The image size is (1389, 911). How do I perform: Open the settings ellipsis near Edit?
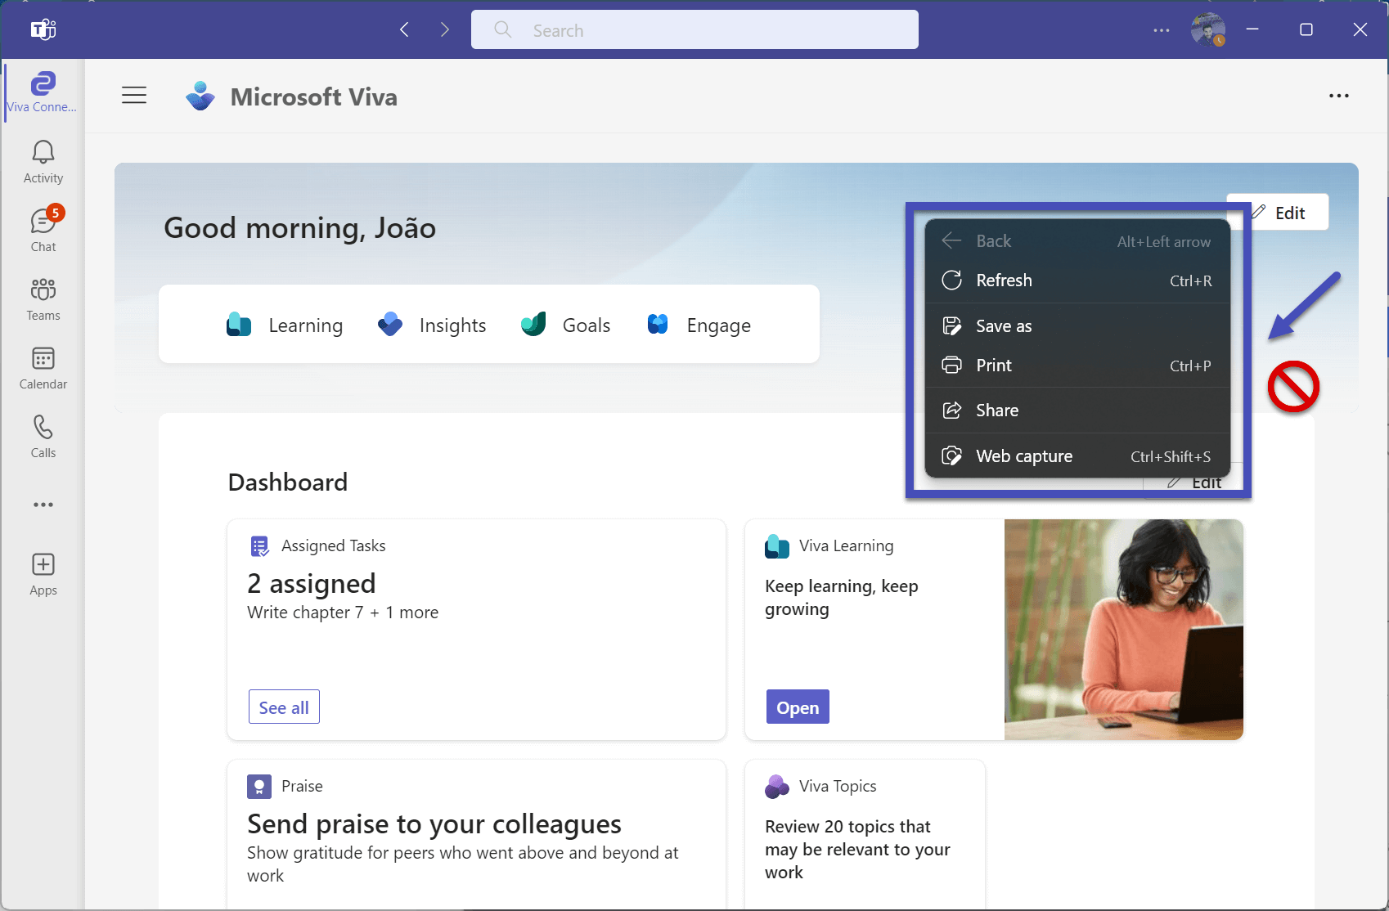(x=1339, y=96)
